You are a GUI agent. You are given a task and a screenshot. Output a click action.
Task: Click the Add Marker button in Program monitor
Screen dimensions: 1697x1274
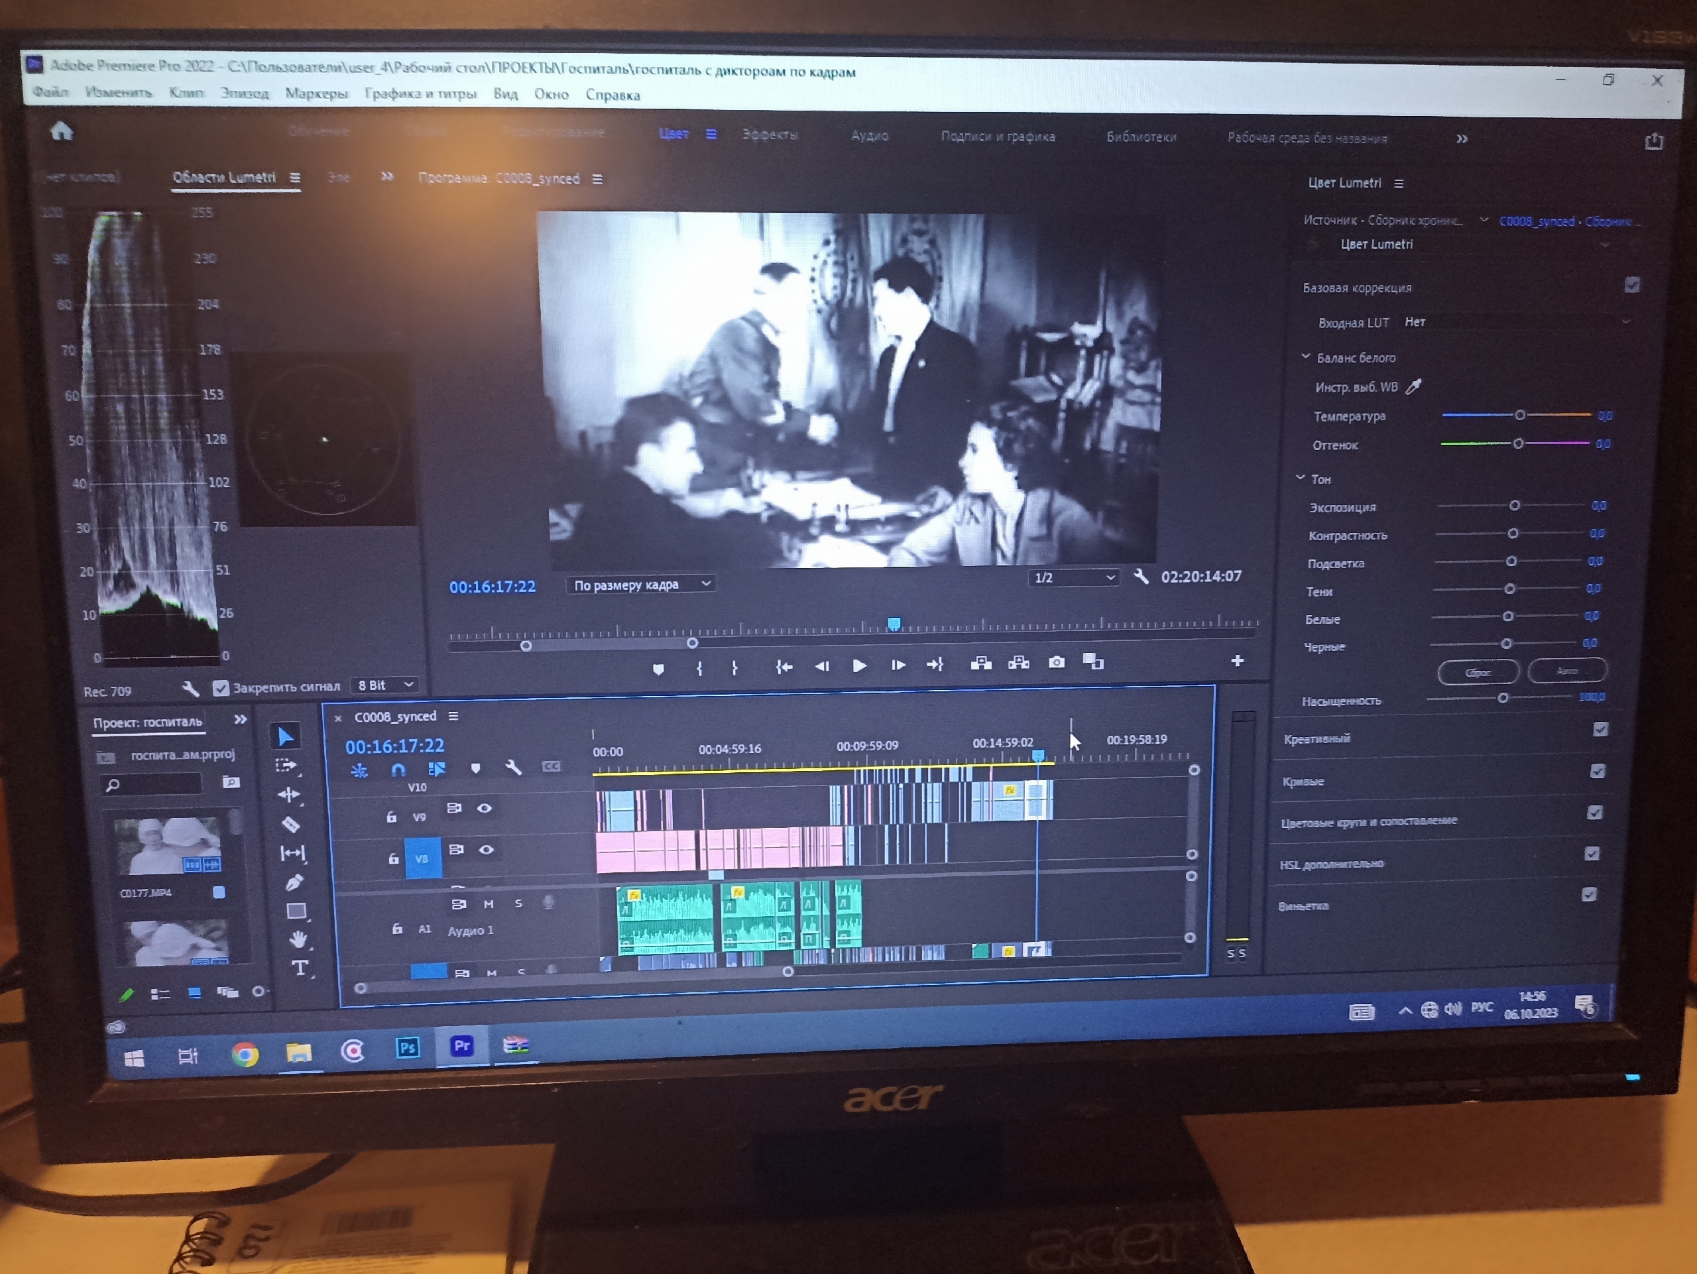tap(658, 669)
